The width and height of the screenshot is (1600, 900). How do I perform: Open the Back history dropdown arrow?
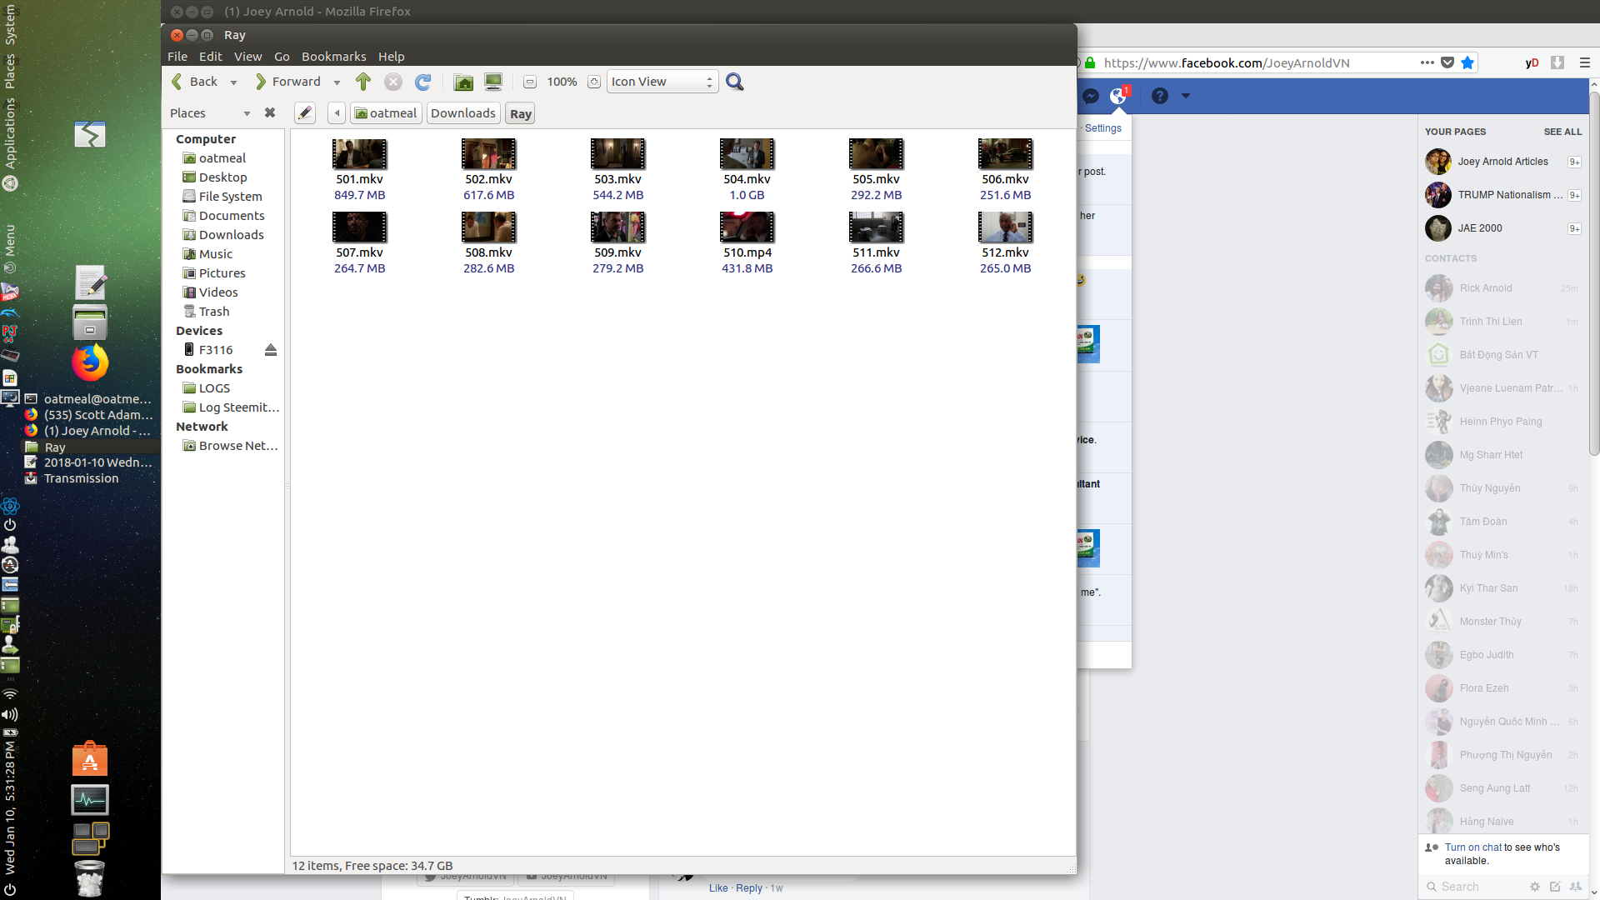[x=233, y=82]
